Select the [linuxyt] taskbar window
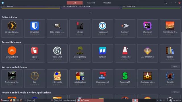 pyautogui.click(x=30, y=100)
